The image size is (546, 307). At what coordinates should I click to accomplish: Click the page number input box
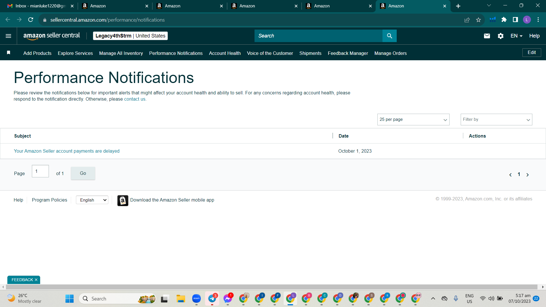point(40,171)
